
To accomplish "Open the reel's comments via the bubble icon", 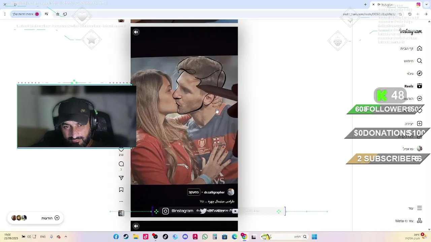I will pyautogui.click(x=121, y=164).
